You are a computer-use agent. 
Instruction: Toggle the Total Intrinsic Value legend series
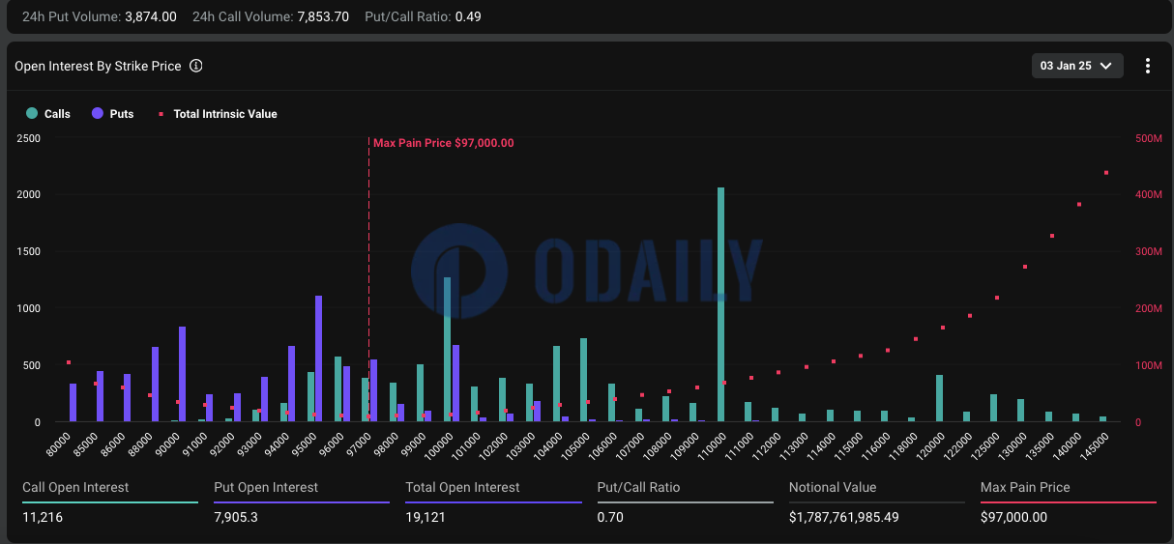coord(217,114)
